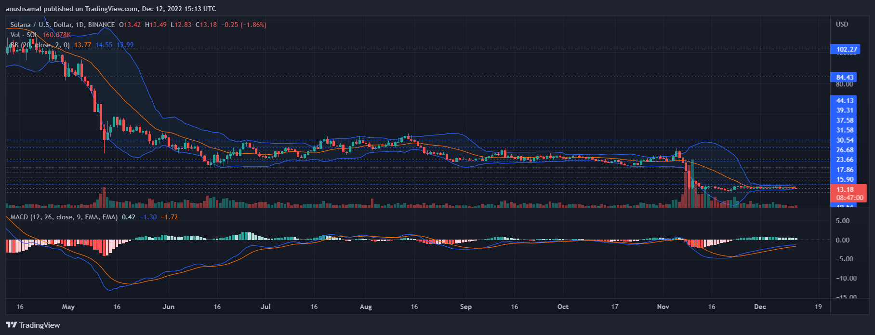Select the 84.43 price level label
The height and width of the screenshot is (335, 875).
click(845, 77)
